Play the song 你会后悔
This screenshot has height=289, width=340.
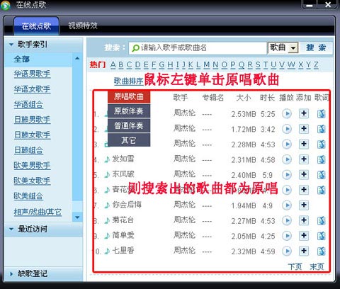click(x=287, y=205)
